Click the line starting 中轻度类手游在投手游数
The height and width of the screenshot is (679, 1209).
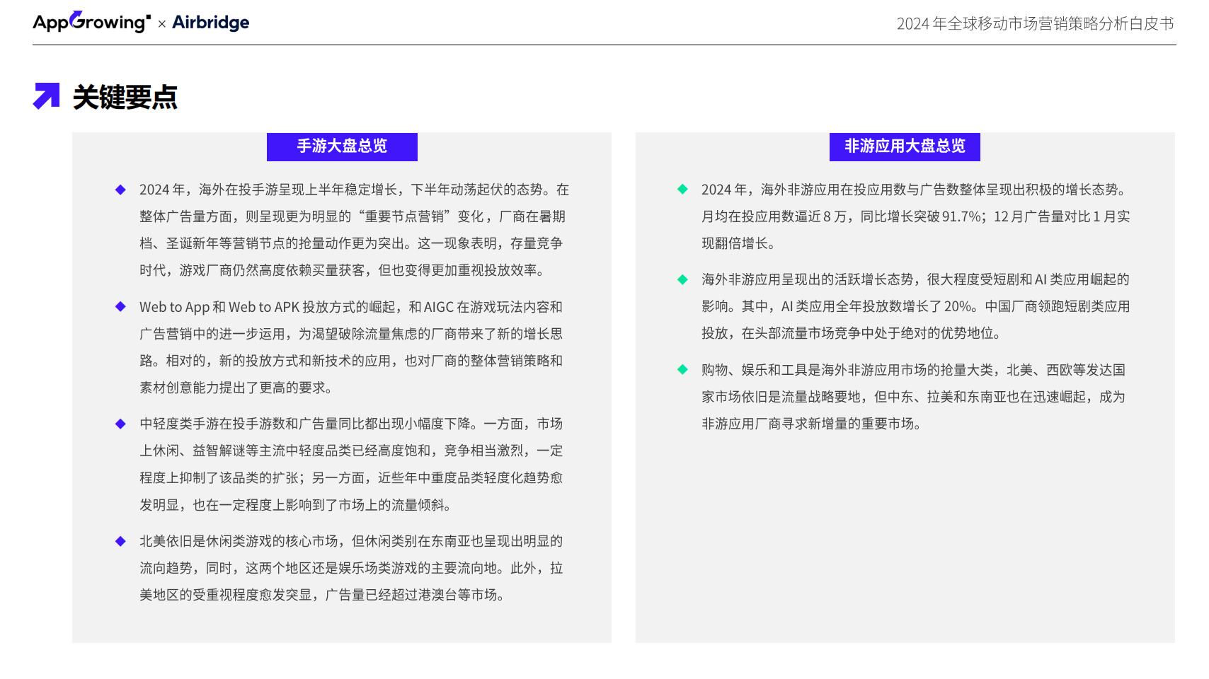coord(351,424)
